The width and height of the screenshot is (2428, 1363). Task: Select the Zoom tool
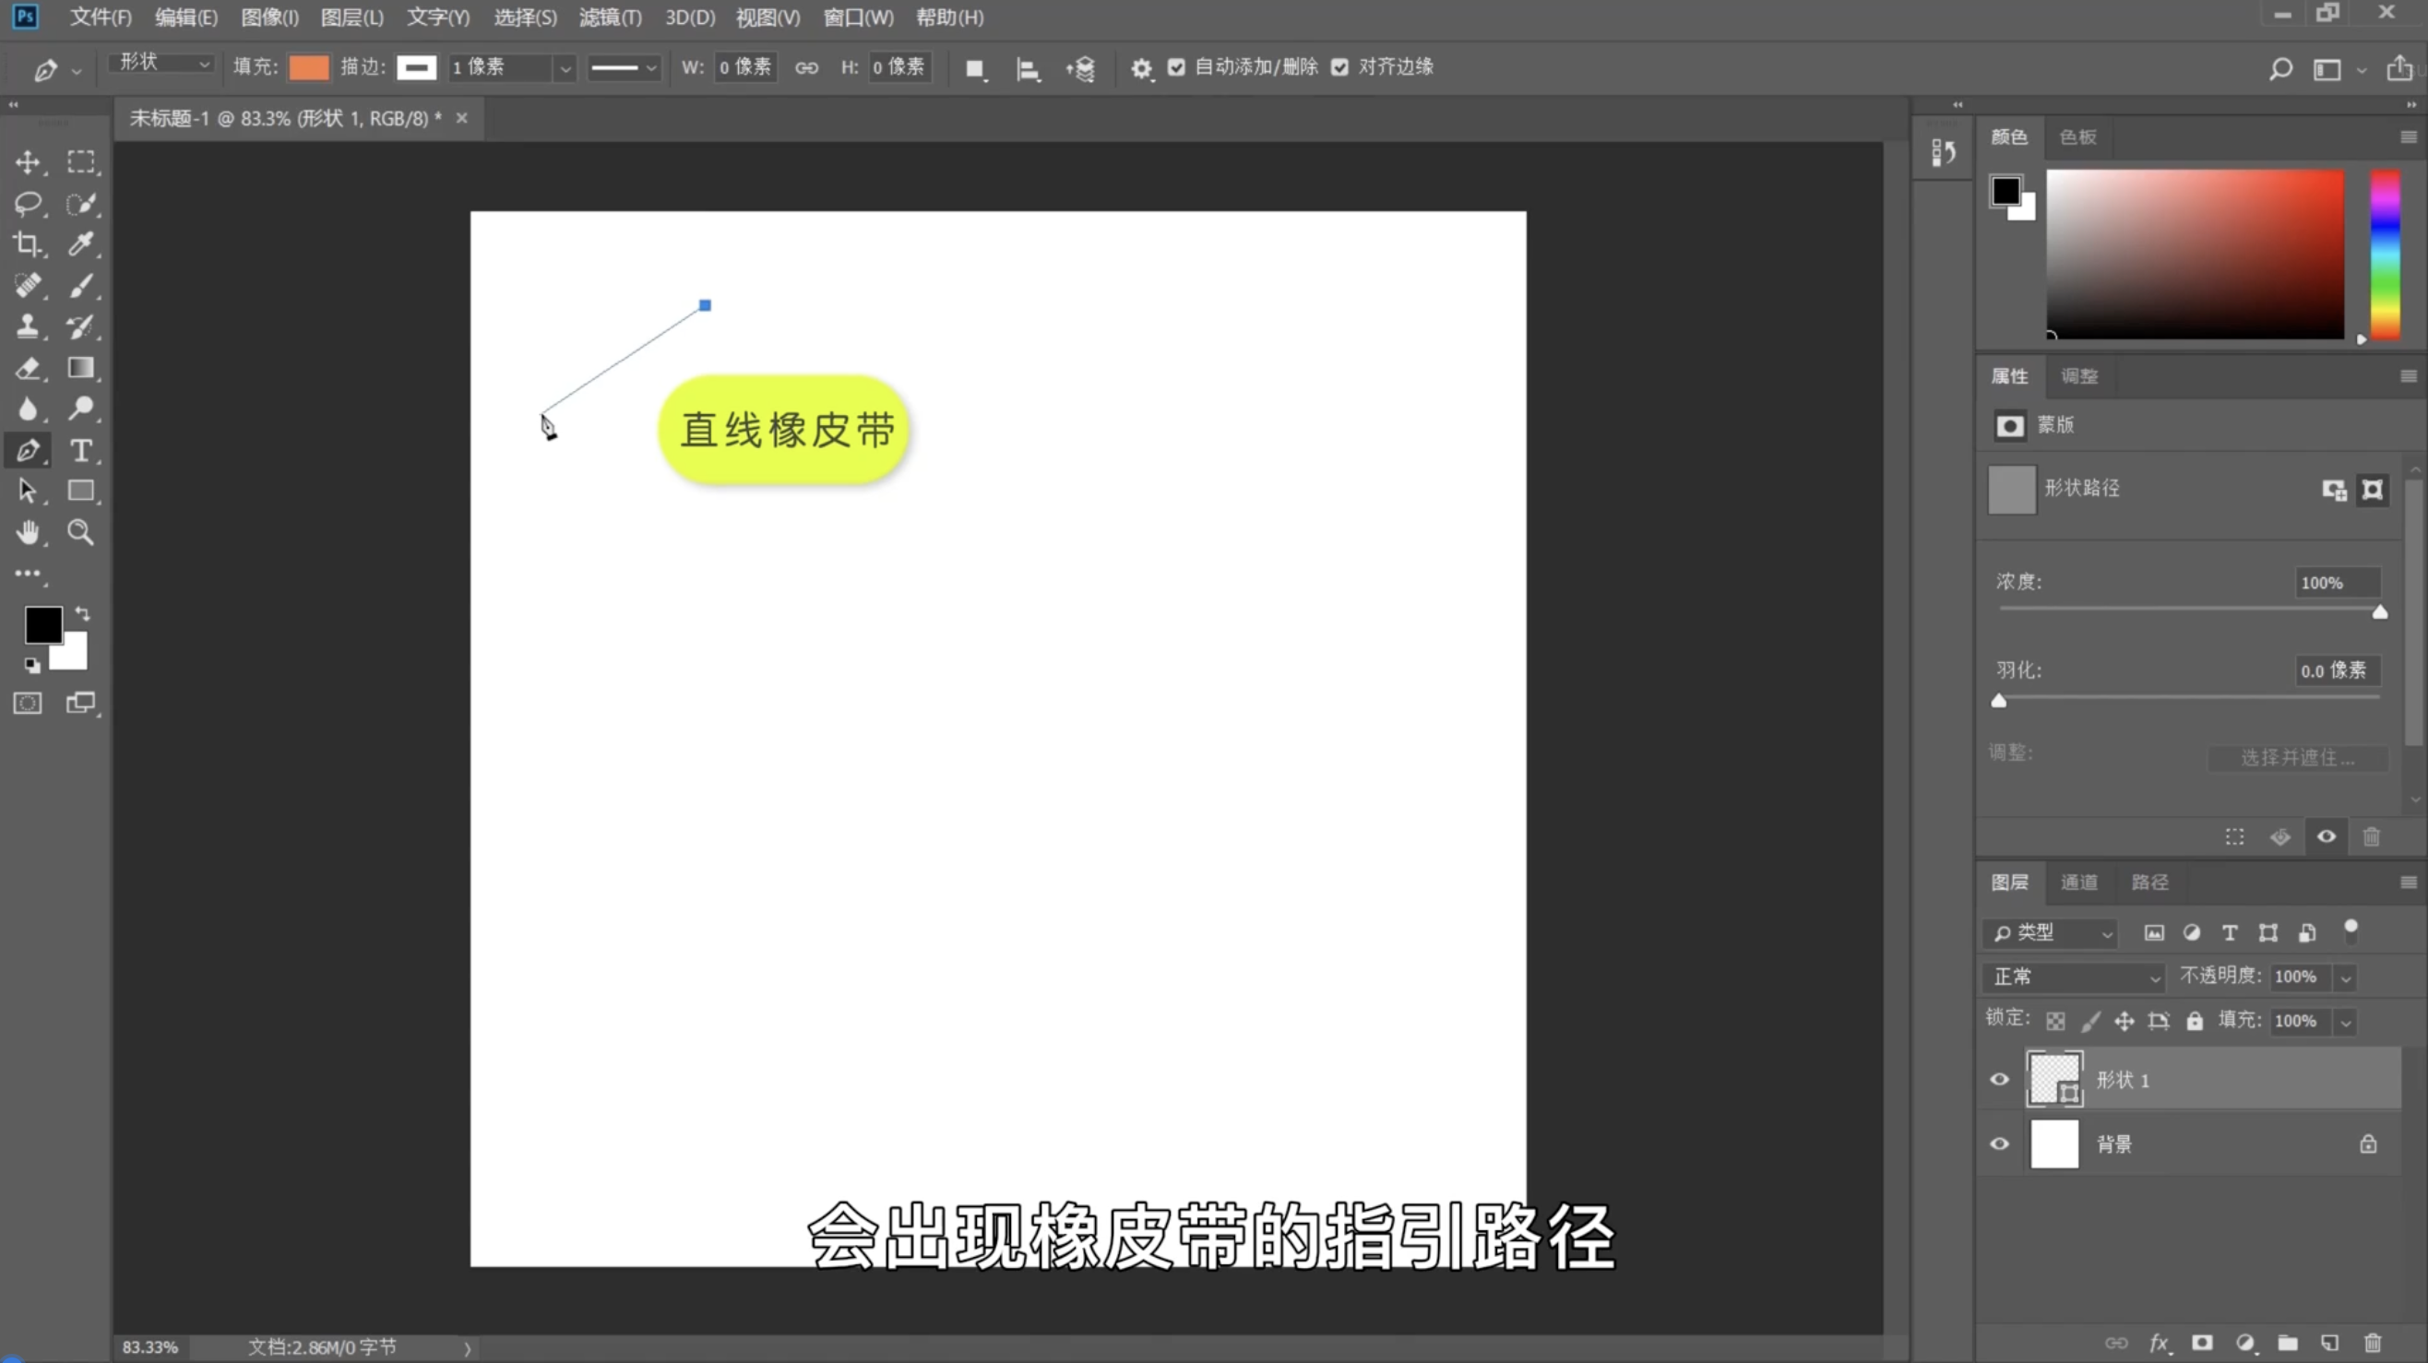(x=81, y=532)
